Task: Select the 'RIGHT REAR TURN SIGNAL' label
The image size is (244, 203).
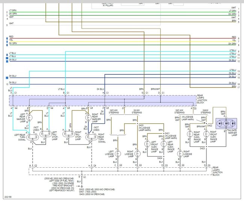Action: tap(102, 138)
